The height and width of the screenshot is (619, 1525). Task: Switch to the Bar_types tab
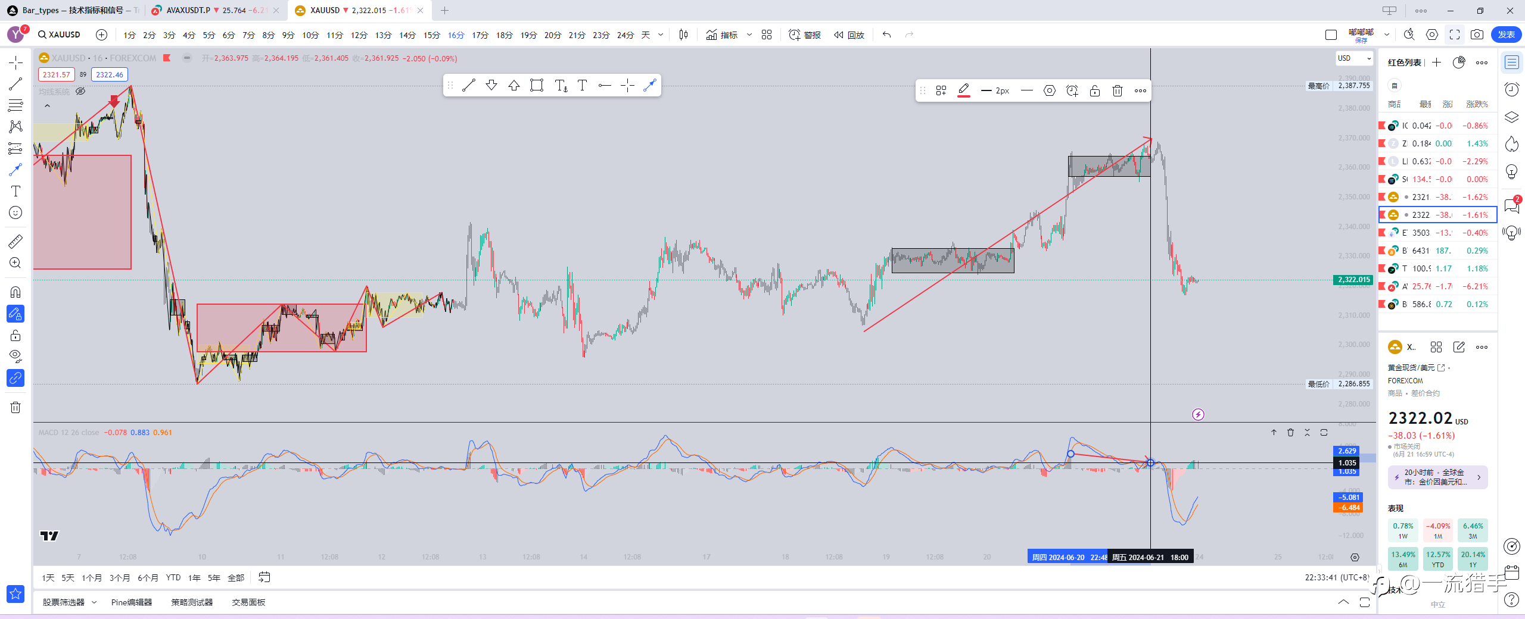pos(73,10)
